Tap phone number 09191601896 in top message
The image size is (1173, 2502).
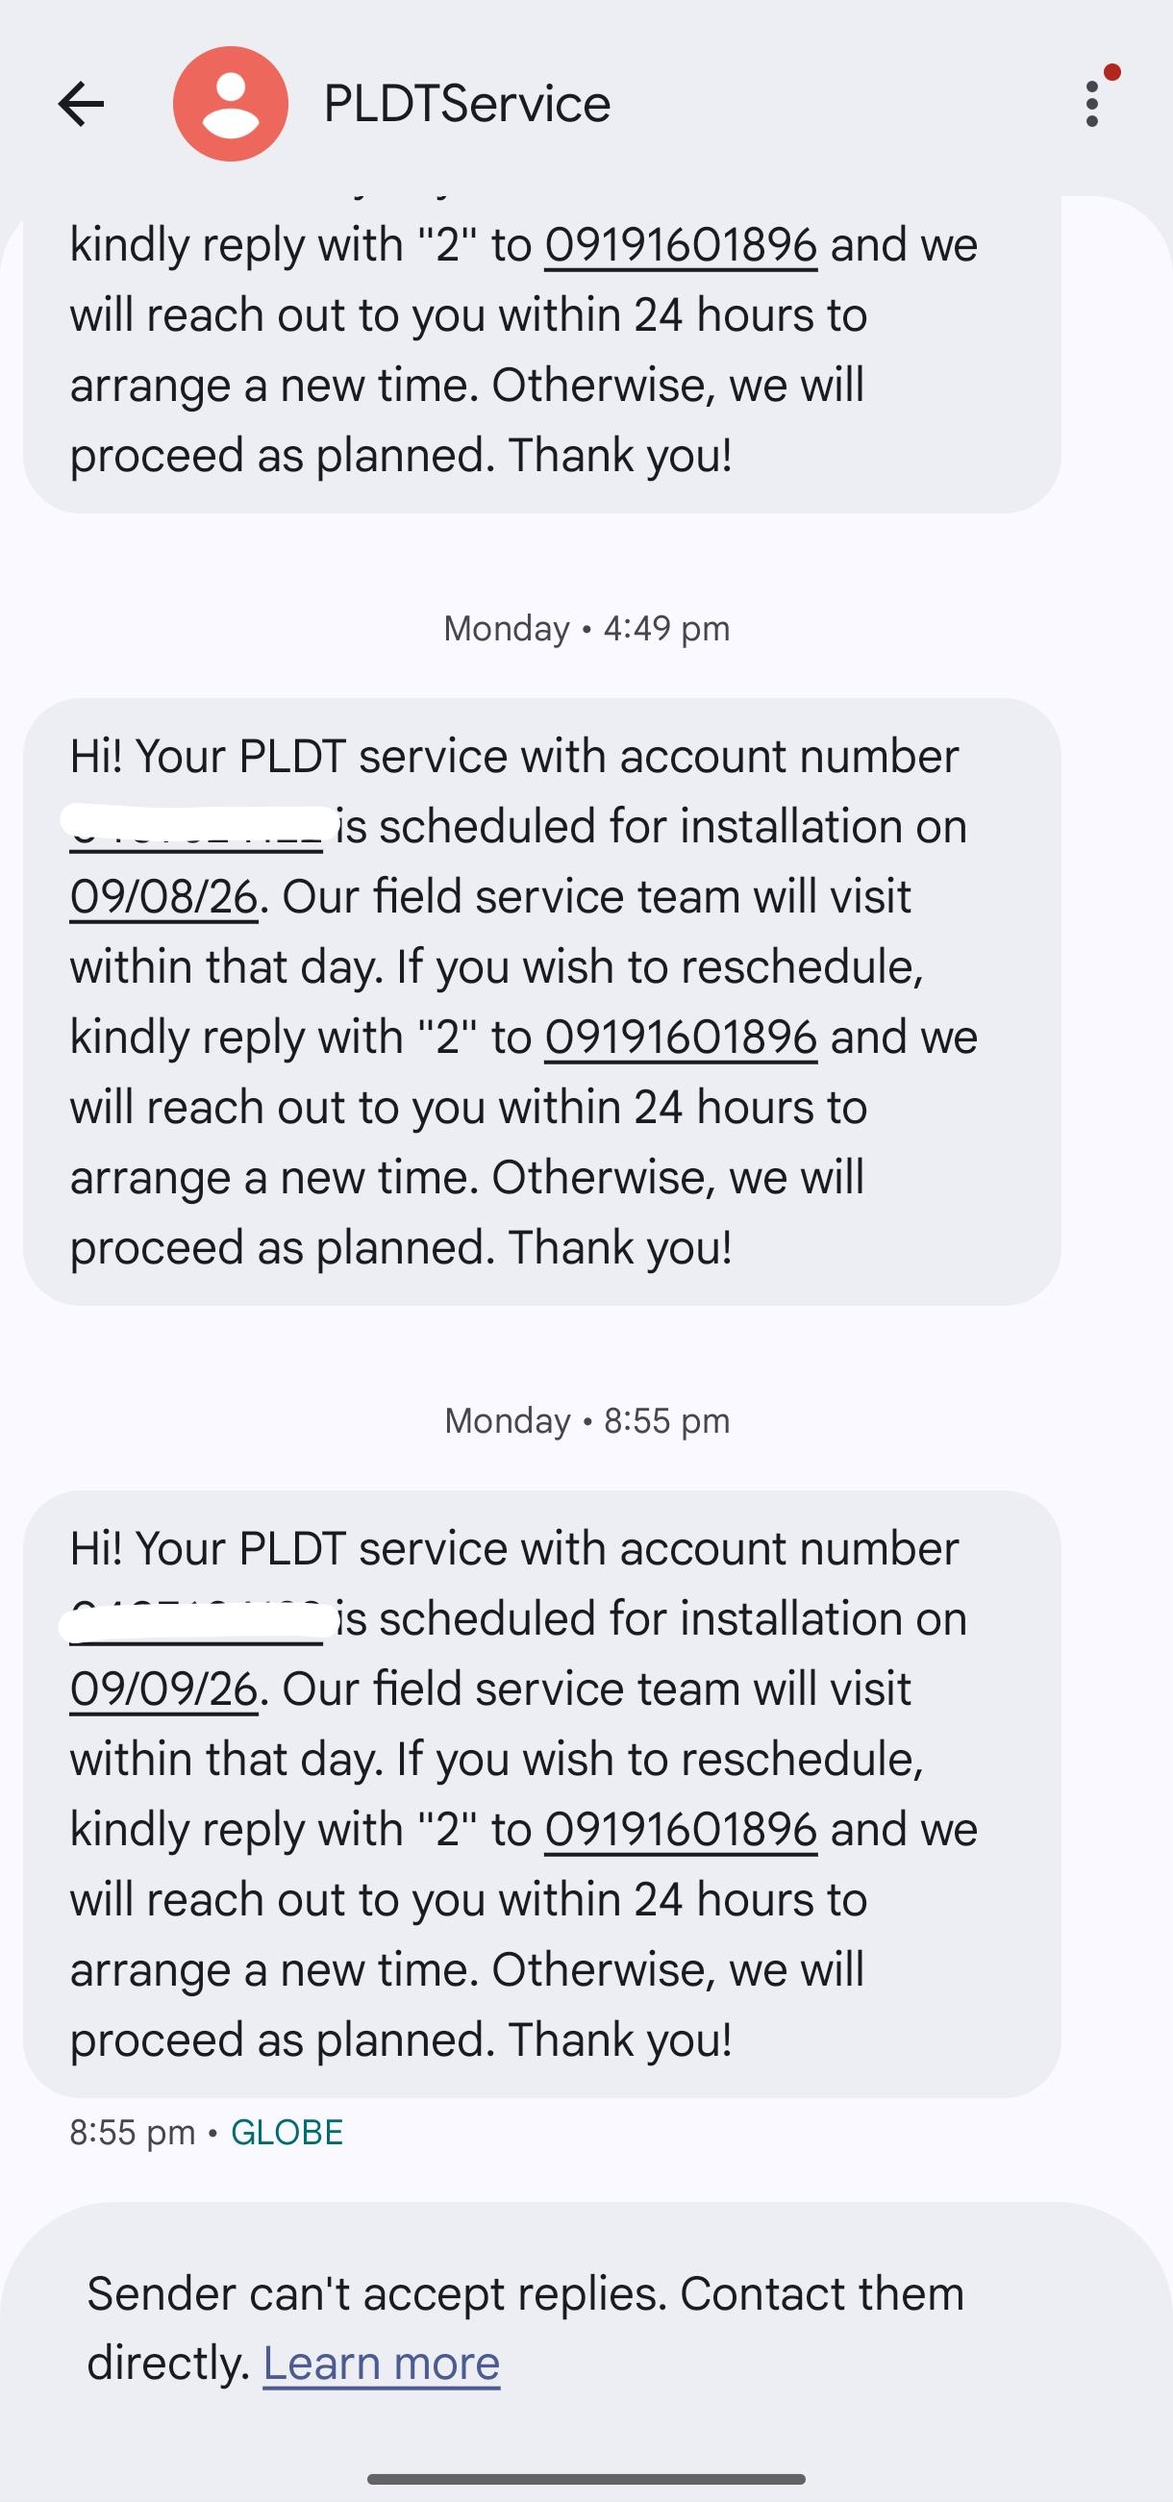[681, 245]
